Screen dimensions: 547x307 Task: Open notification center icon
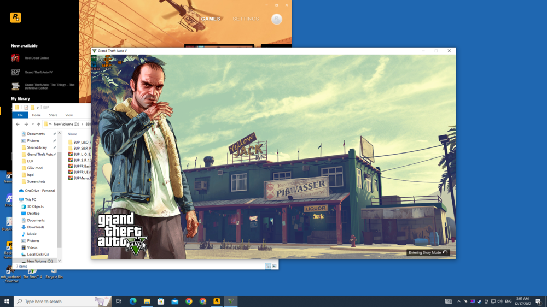[x=538, y=302]
